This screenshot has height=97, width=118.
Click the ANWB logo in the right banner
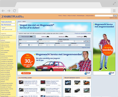pyautogui.click(x=111, y=73)
